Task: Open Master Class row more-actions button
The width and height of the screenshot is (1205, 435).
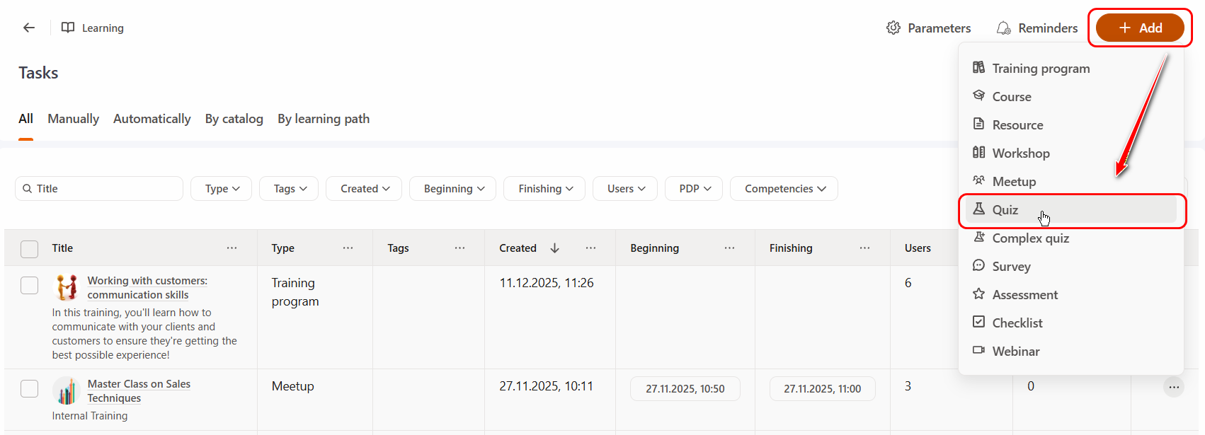Action: coord(1173,387)
